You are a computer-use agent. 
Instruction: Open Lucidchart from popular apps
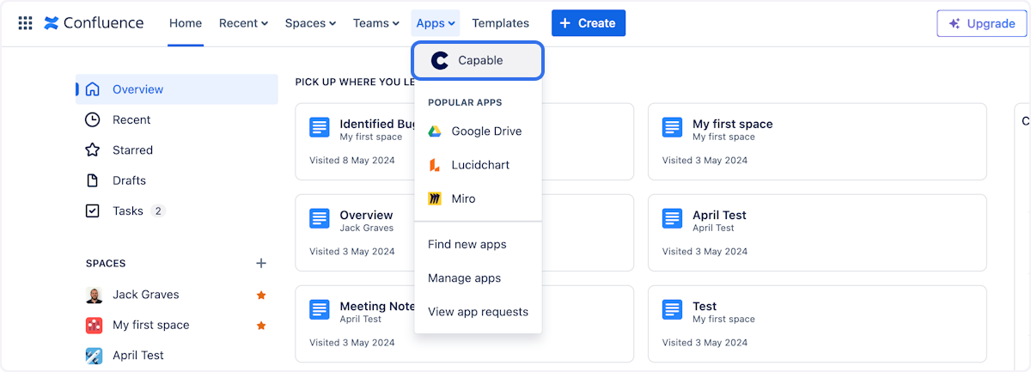[478, 165]
